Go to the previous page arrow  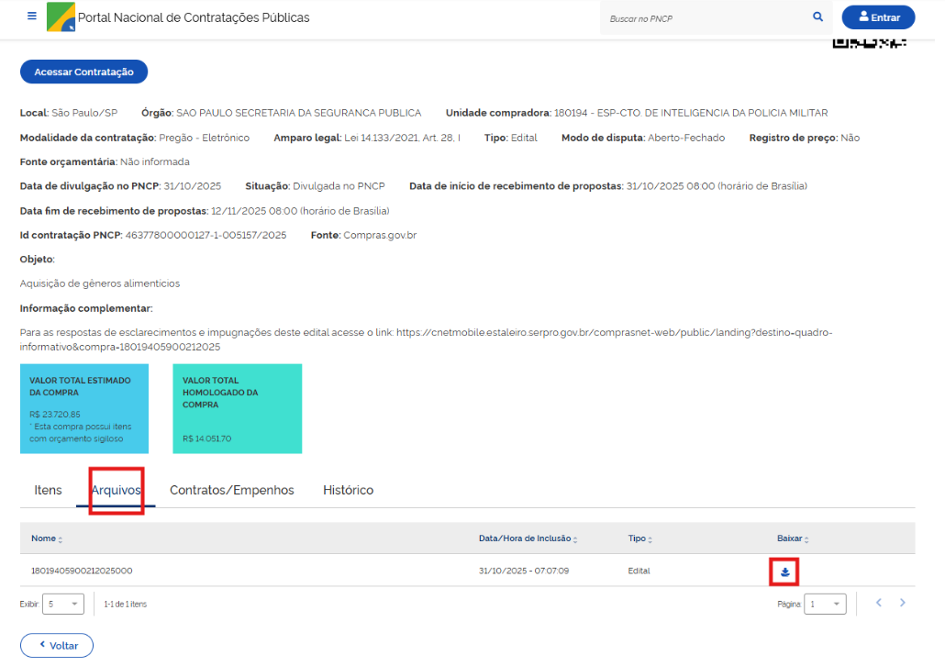pos(878,603)
